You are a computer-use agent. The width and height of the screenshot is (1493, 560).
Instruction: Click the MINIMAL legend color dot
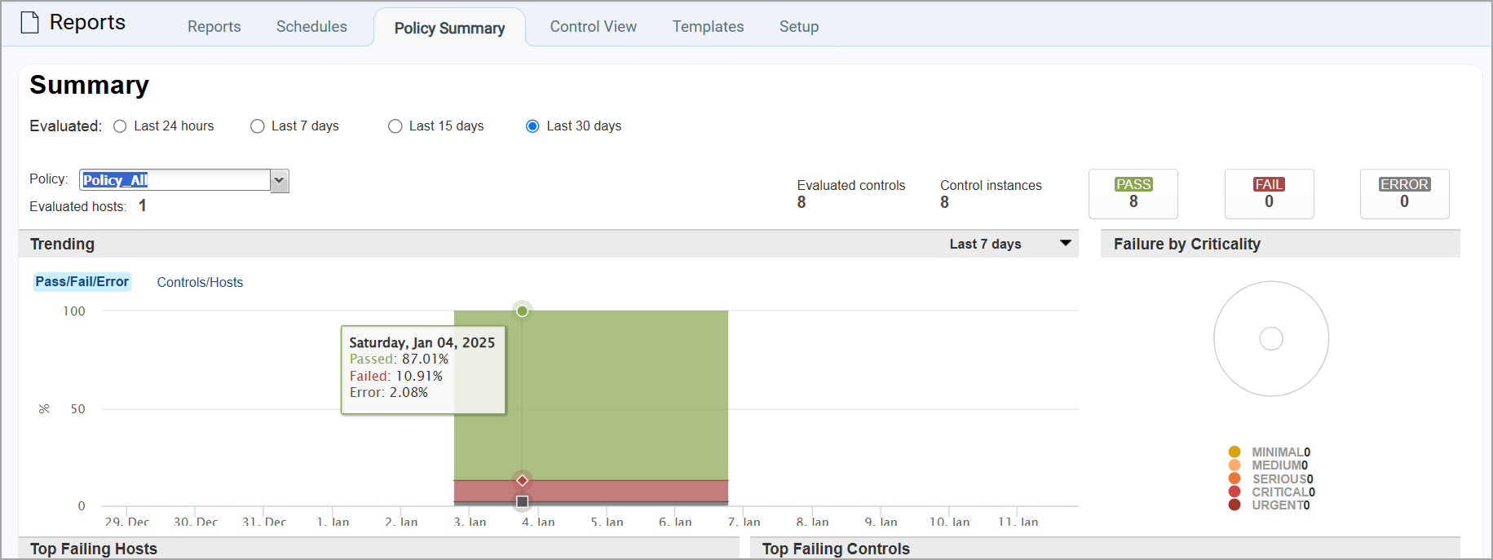[x=1235, y=452]
